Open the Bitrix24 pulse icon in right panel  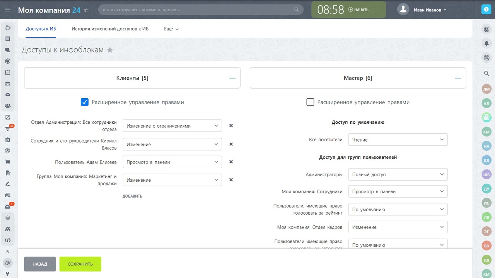(486, 29)
